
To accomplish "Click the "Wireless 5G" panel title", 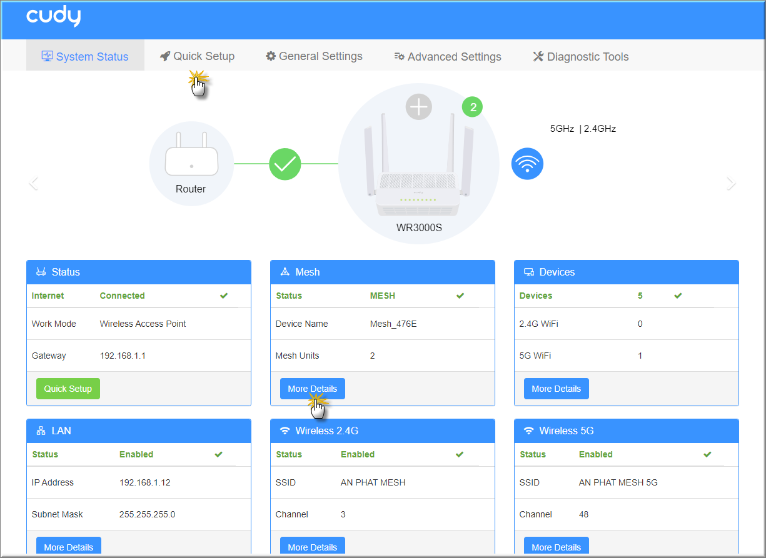I will (x=567, y=431).
